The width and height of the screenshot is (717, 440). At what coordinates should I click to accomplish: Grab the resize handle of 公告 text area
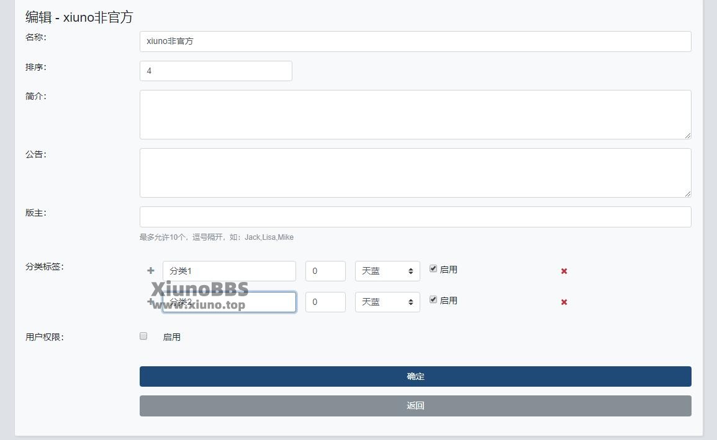click(687, 193)
